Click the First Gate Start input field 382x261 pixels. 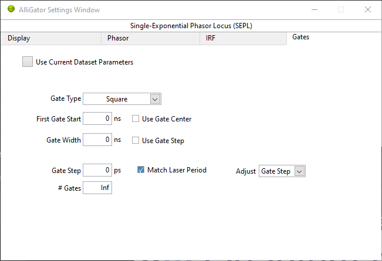97,118
